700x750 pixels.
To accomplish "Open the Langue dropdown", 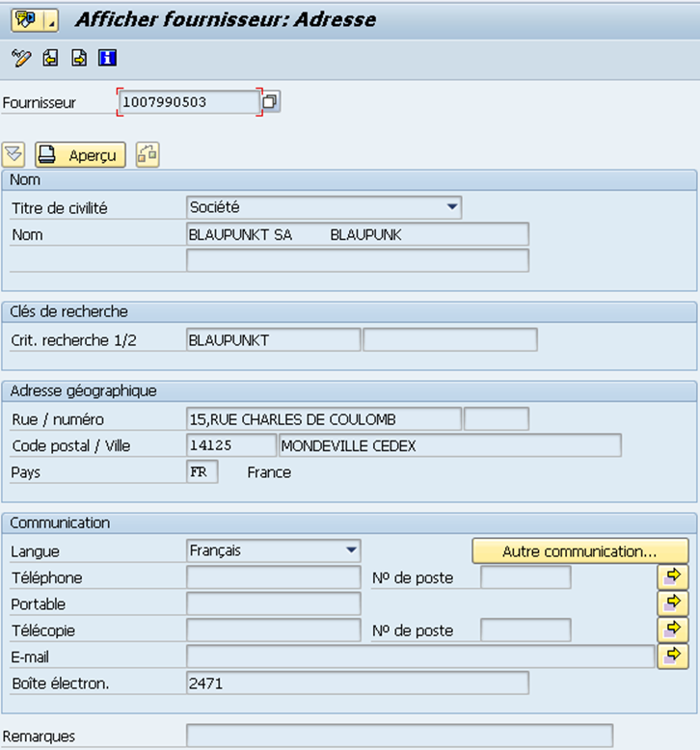I will point(351,550).
